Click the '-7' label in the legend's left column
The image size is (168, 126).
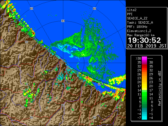[139, 118]
